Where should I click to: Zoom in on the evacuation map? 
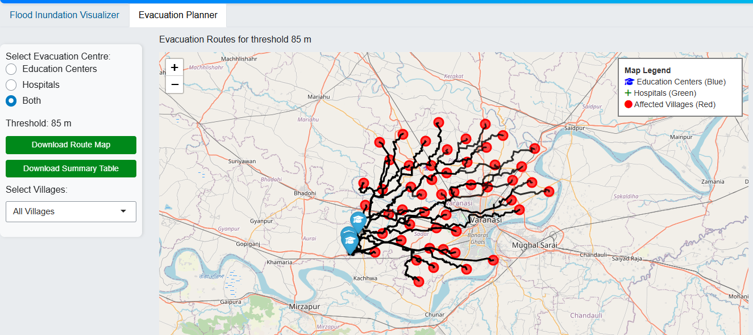[174, 67]
